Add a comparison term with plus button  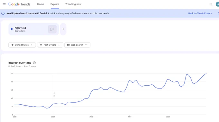click(63, 29)
